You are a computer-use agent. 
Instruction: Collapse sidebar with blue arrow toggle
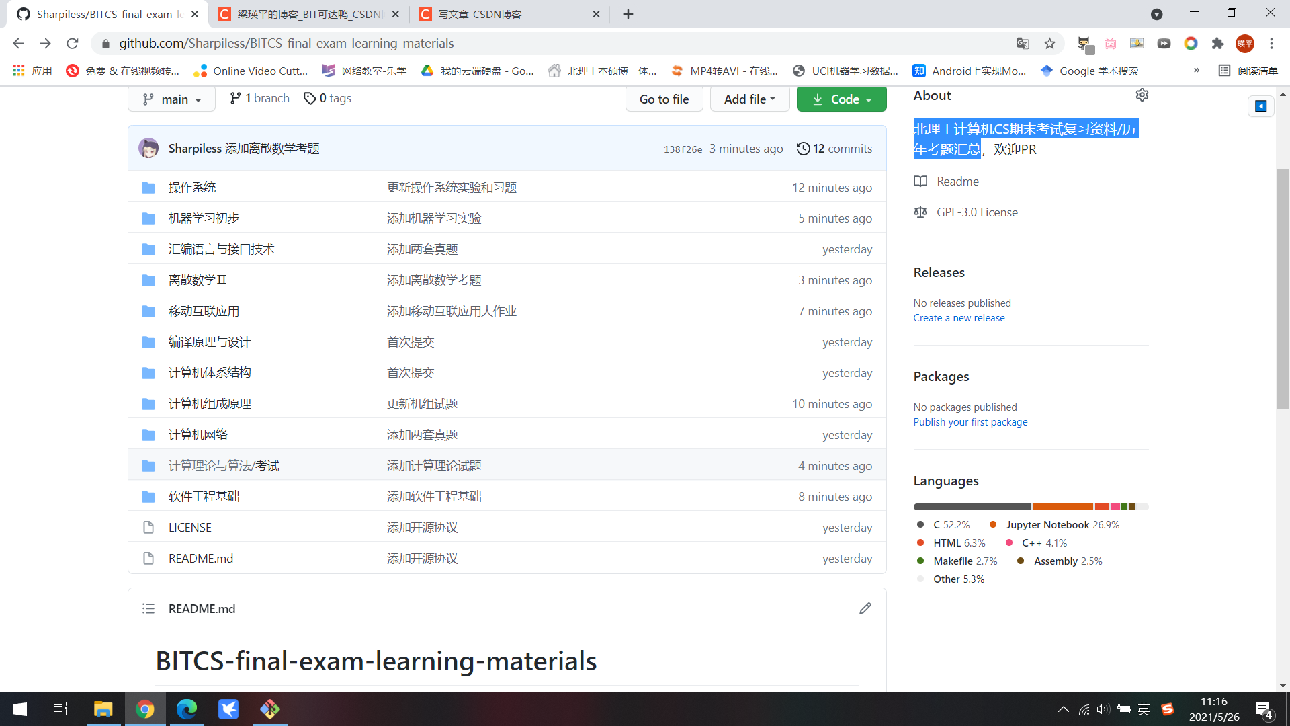click(x=1261, y=106)
